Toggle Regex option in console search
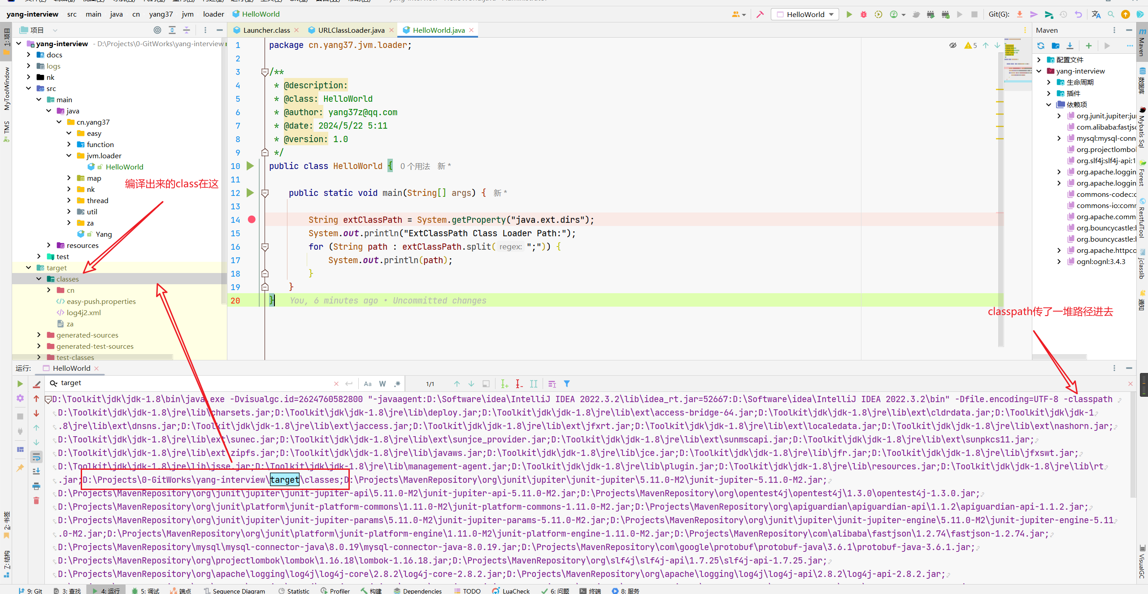The height and width of the screenshot is (594, 1148). 397,384
